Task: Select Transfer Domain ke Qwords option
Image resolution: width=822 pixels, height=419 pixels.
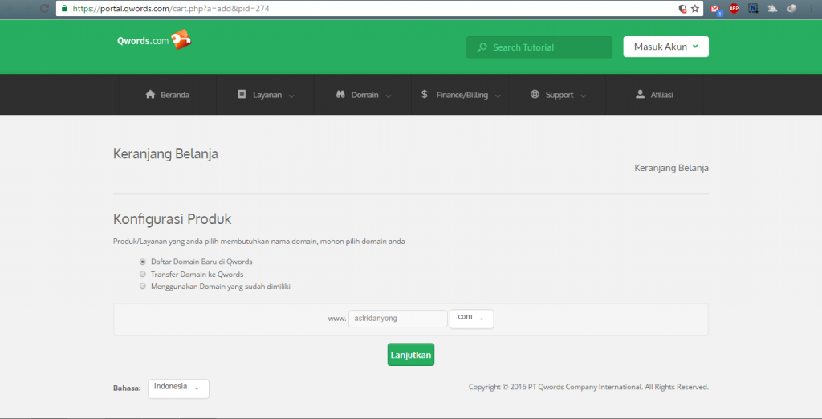Action: click(x=143, y=274)
